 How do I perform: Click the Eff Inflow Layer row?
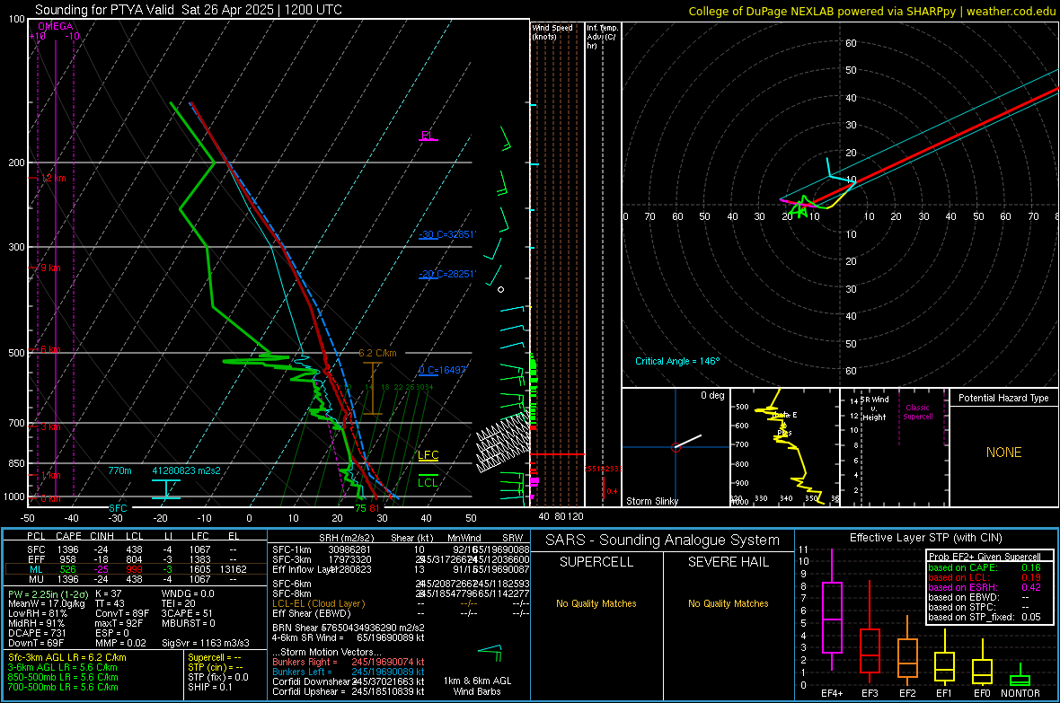click(401, 569)
